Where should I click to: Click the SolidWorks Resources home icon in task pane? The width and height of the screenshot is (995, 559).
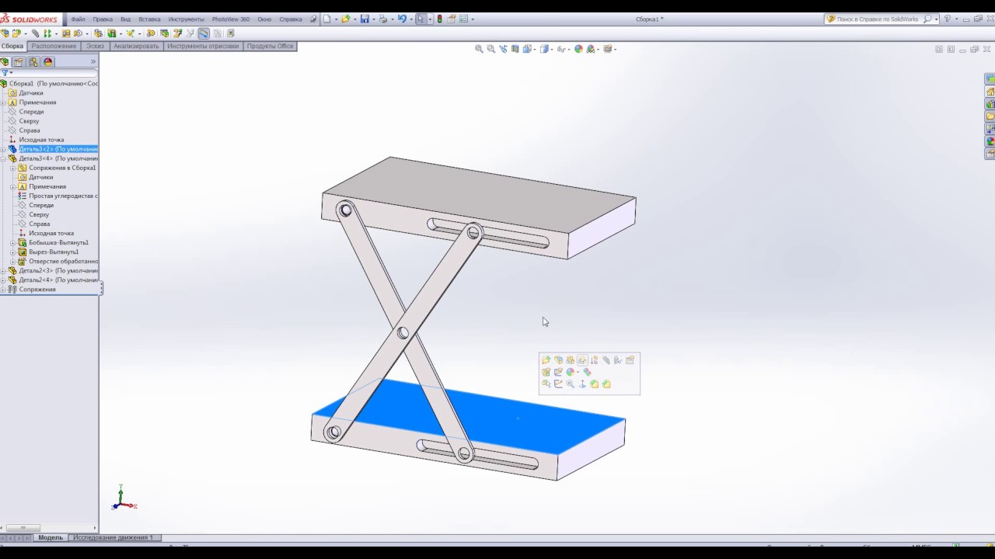point(990,92)
